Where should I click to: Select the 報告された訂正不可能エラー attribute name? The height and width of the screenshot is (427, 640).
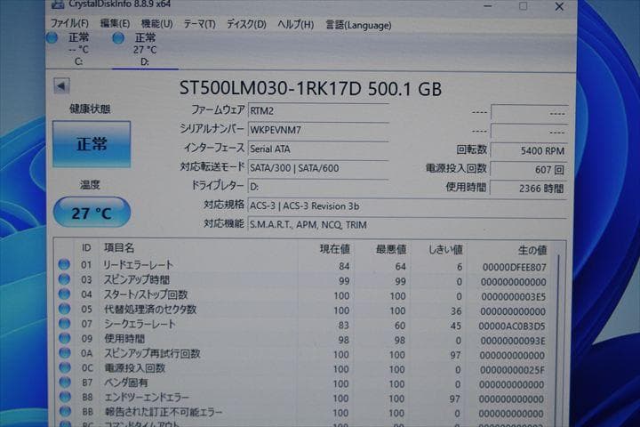tap(164, 412)
